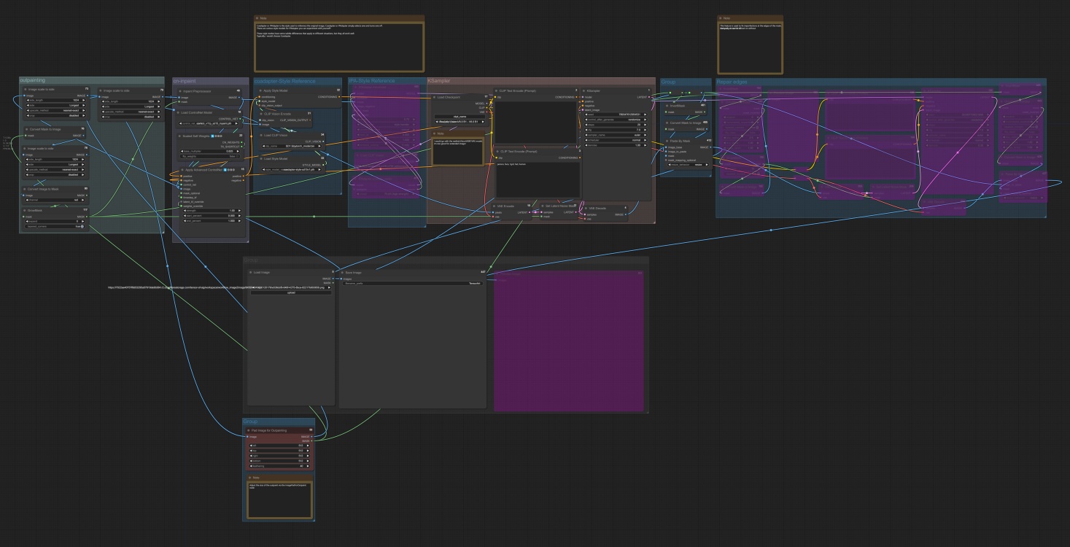The image size is (1070, 547).
Task: Click the purple preview image near Save Image
Action: (x=569, y=343)
